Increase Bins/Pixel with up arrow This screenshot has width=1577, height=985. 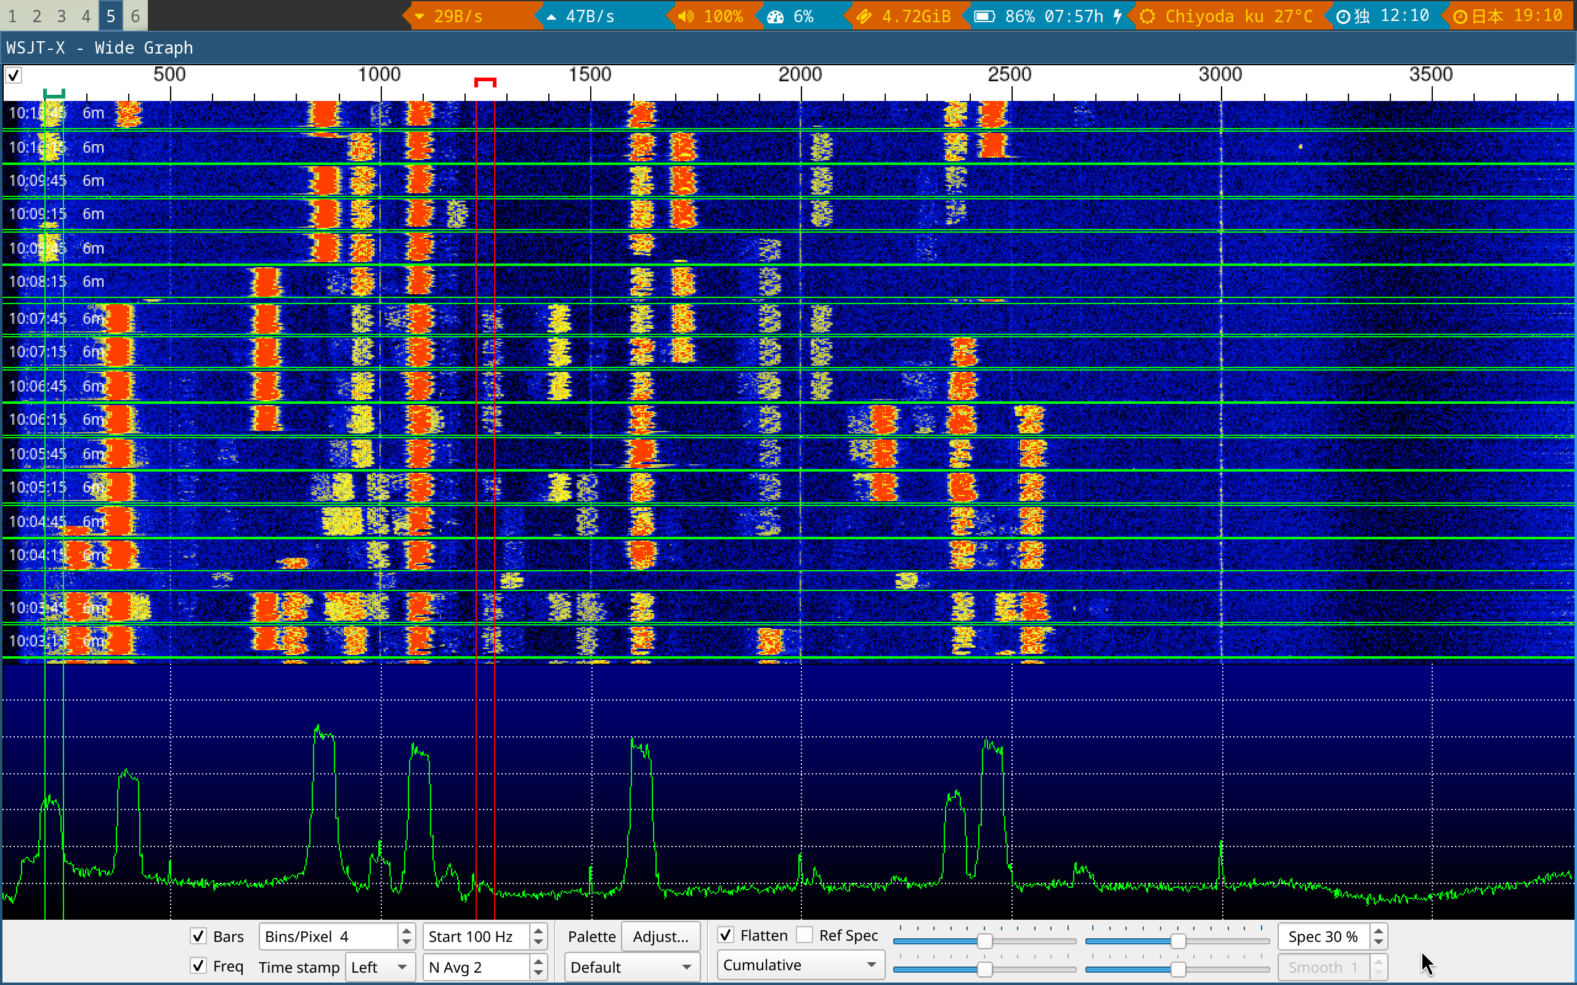tap(407, 930)
